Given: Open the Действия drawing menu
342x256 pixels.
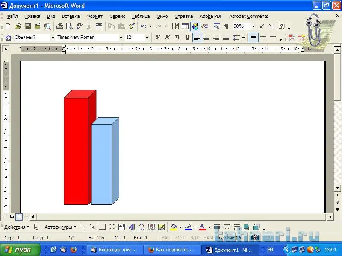Looking at the screenshot, I should (x=17, y=227).
